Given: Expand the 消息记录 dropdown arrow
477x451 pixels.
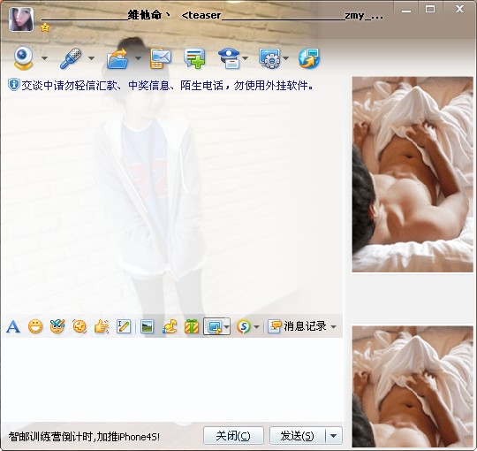Looking at the screenshot, I should click(x=333, y=327).
